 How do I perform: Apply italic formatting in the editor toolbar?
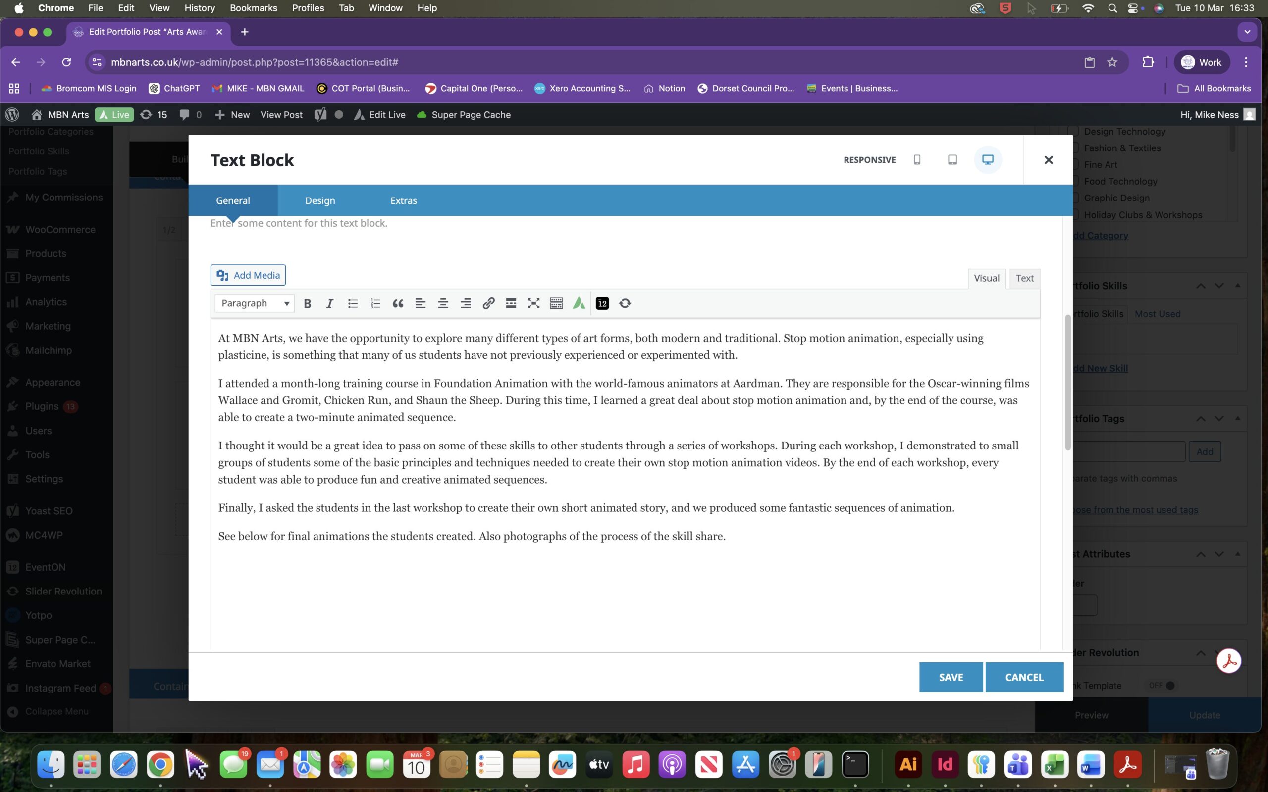(329, 303)
